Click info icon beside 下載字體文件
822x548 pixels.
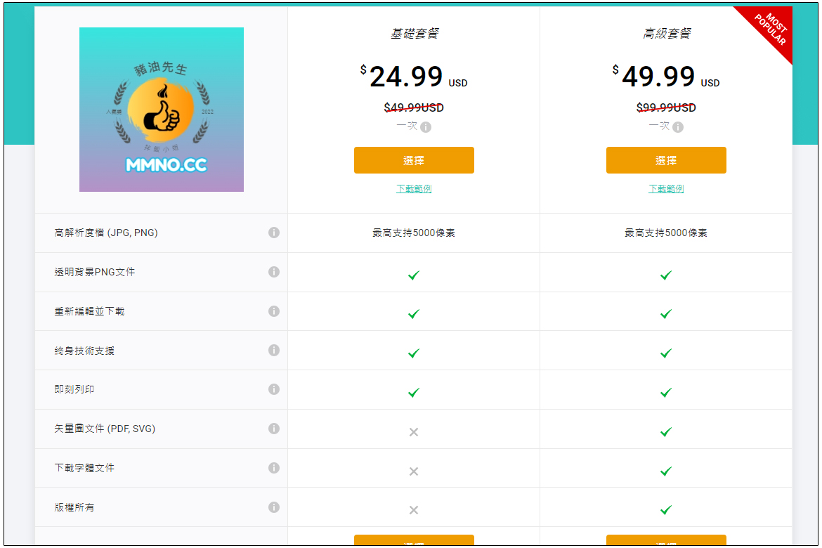click(x=274, y=468)
